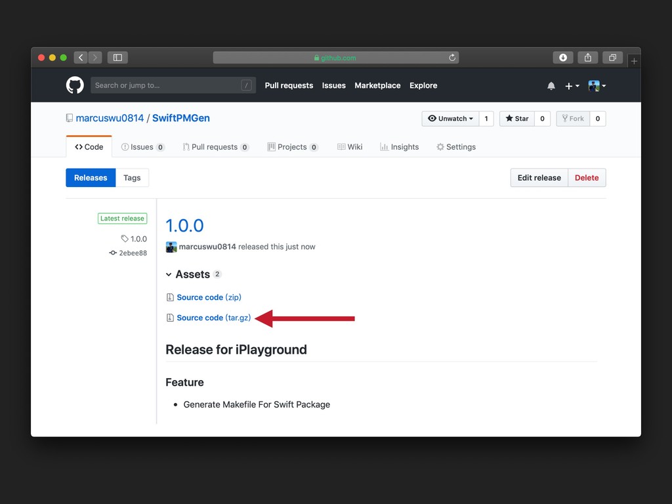Click Edit release
This screenshot has height=504, width=672.
tap(539, 178)
